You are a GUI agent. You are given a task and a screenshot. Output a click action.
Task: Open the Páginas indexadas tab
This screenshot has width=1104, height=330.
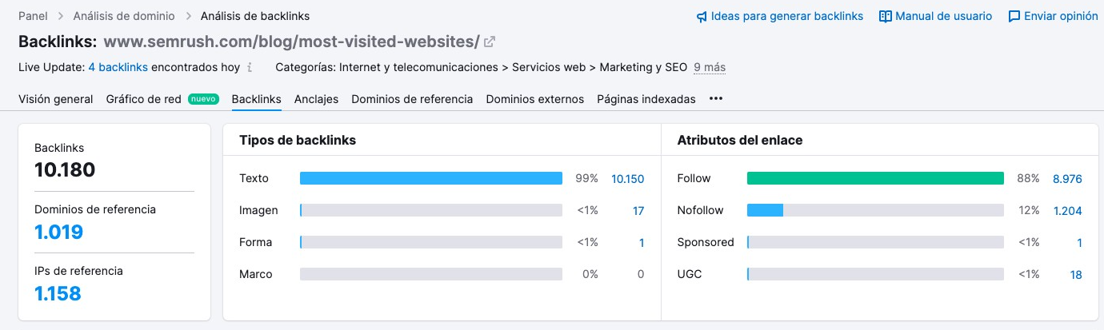point(646,99)
